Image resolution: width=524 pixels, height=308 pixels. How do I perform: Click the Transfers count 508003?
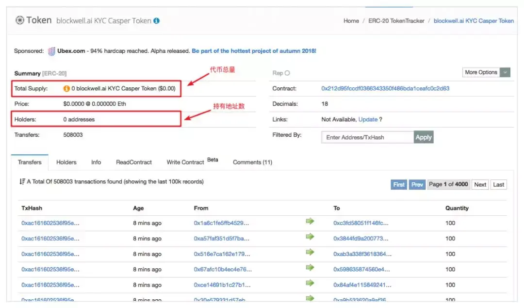(x=73, y=135)
